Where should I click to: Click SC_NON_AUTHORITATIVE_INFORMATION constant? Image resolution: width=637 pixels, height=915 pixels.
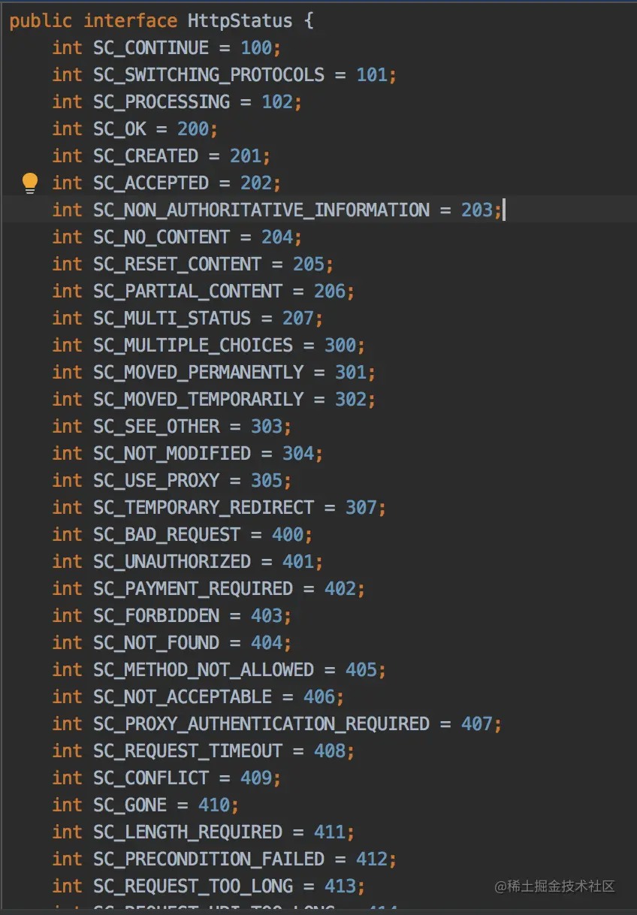[261, 210]
